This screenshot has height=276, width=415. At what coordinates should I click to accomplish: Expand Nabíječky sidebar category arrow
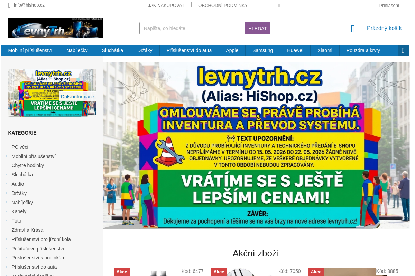point(7,203)
